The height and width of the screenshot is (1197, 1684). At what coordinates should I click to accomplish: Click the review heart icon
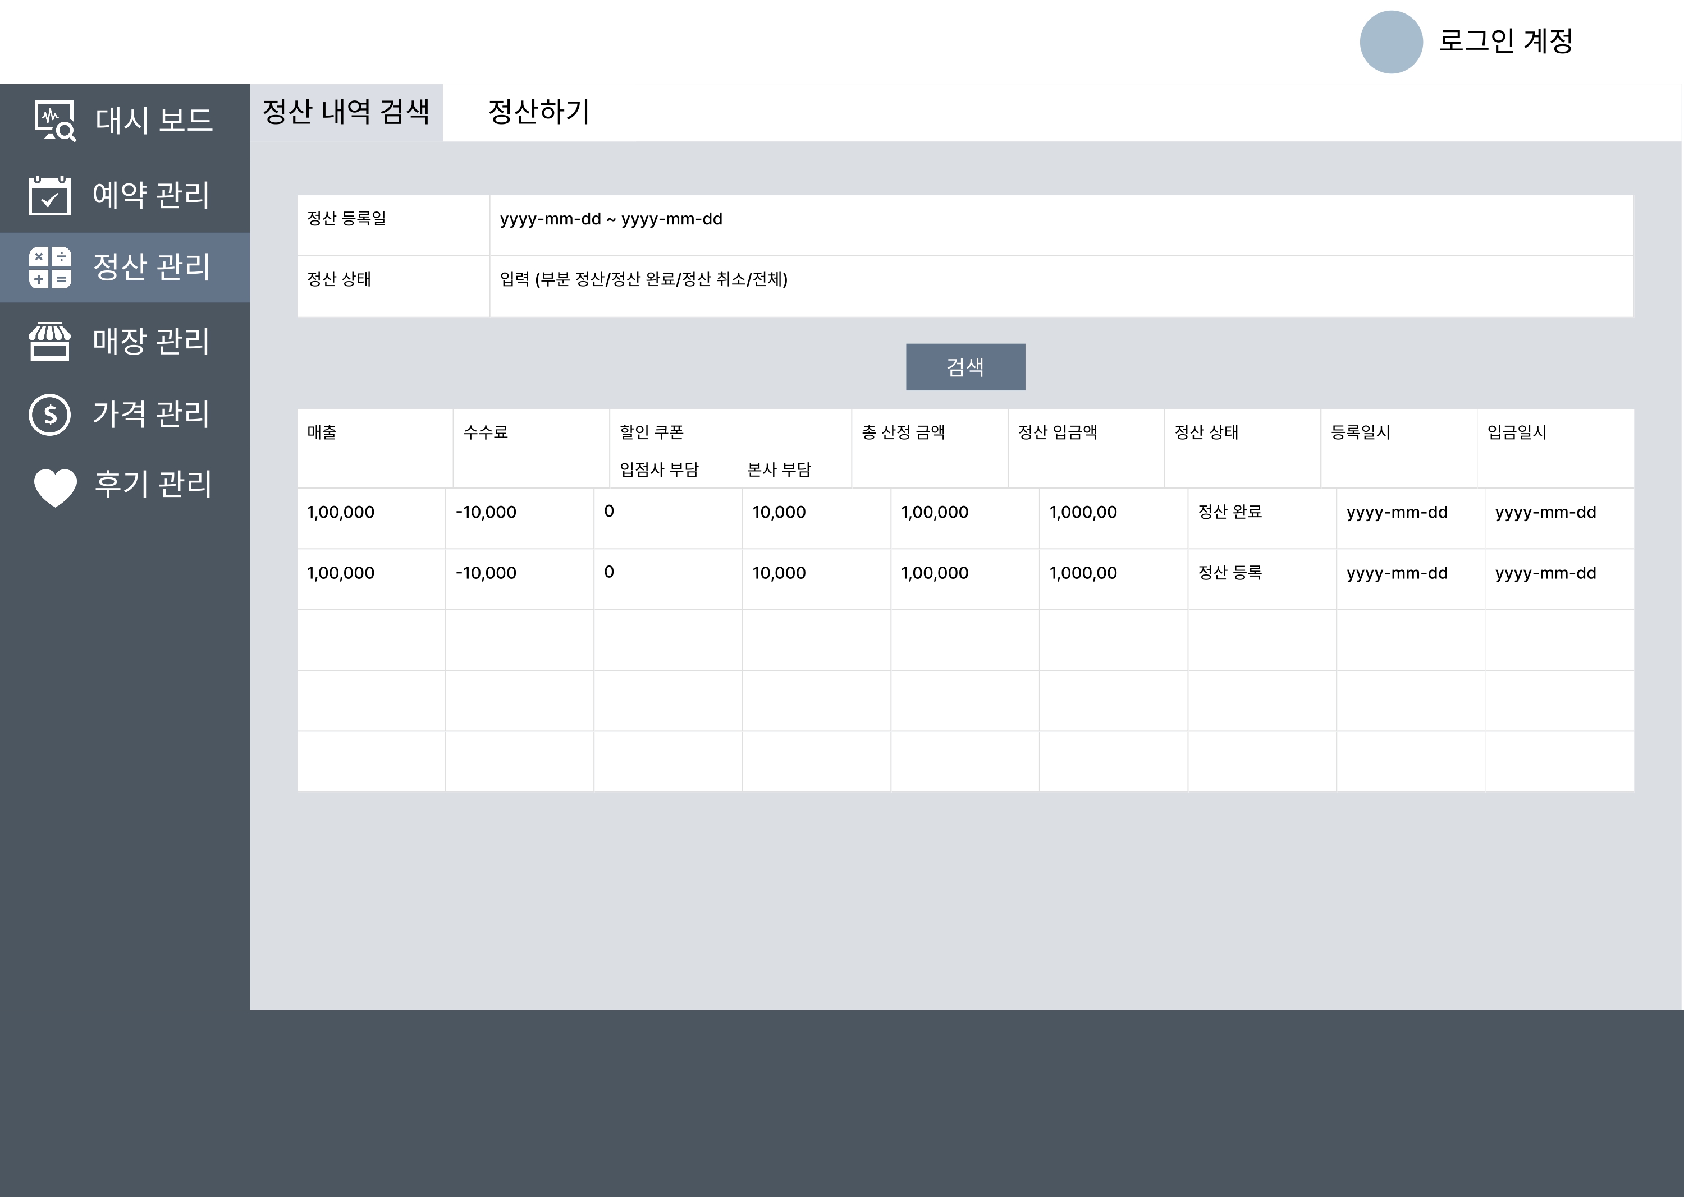[54, 486]
